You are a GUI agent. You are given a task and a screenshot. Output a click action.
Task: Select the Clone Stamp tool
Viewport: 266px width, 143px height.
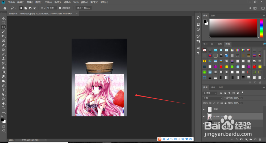point(3,58)
